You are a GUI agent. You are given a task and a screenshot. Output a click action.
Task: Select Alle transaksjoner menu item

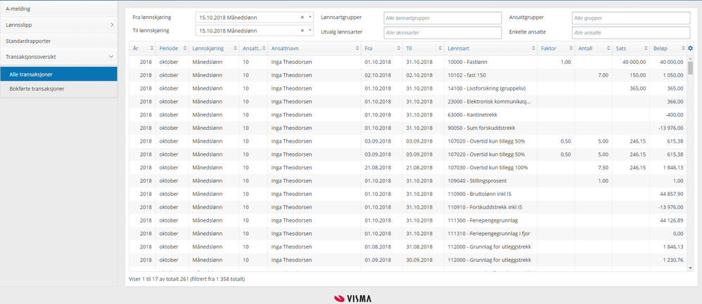58,74
